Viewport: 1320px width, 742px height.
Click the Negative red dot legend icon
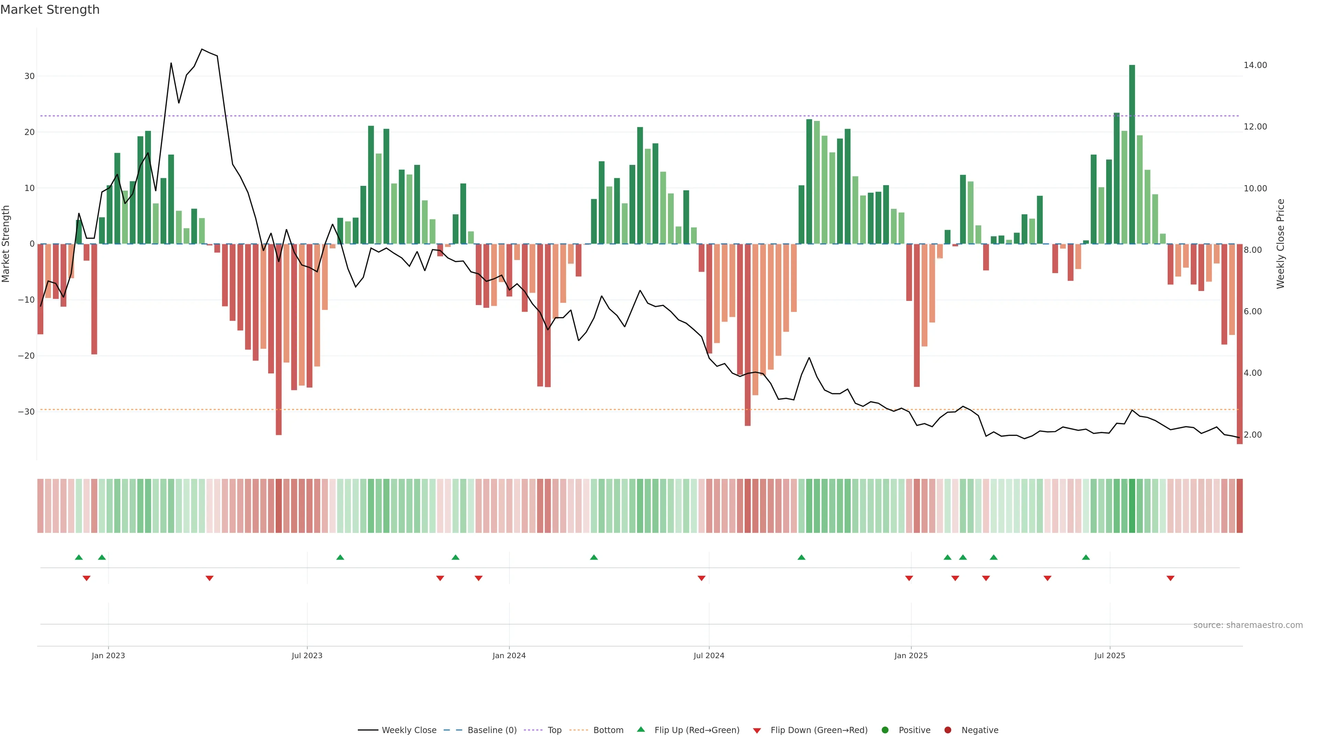[x=947, y=730]
